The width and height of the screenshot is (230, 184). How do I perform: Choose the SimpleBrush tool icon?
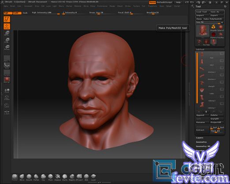coord(213,28)
